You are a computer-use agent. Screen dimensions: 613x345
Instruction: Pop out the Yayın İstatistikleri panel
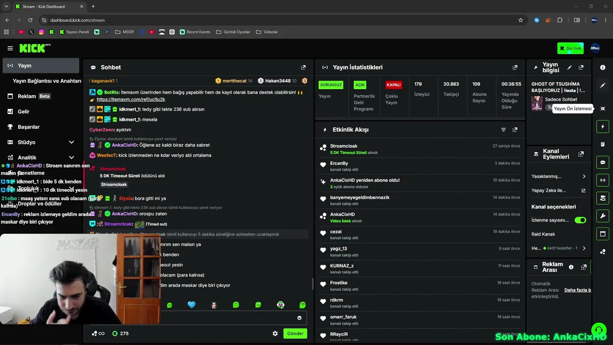(x=515, y=68)
